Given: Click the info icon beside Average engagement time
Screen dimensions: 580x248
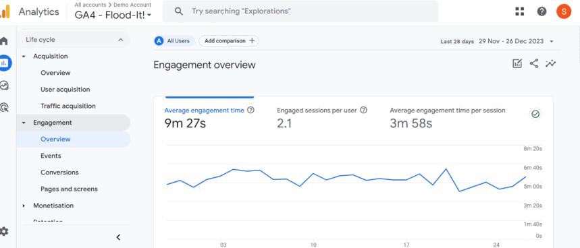Looking at the screenshot, I should point(251,110).
